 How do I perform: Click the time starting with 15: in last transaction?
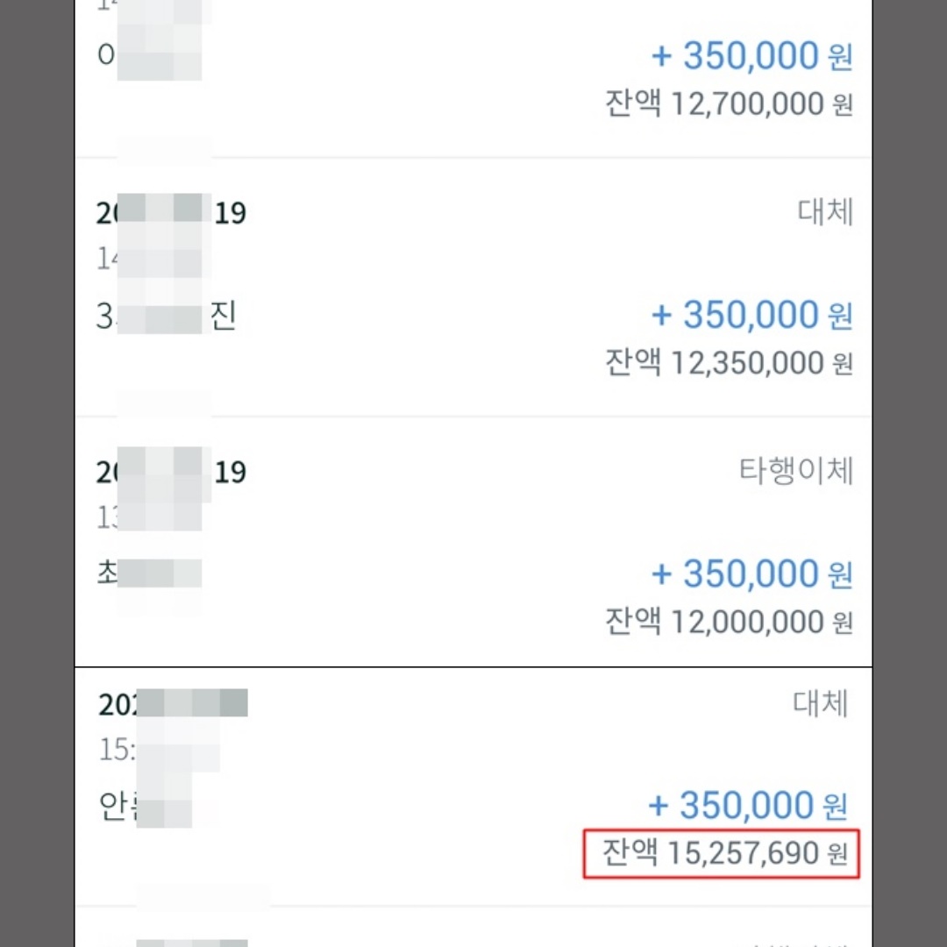[x=159, y=750]
